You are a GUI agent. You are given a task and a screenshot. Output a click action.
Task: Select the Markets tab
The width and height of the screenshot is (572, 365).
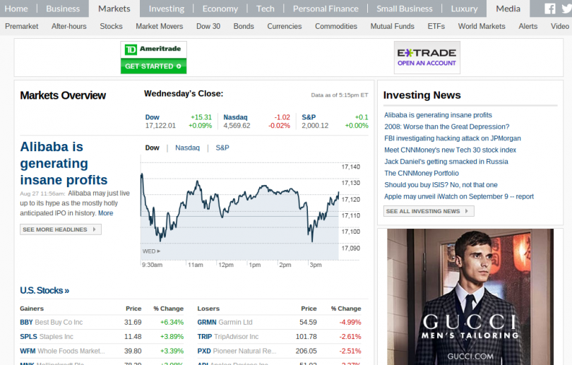click(114, 8)
